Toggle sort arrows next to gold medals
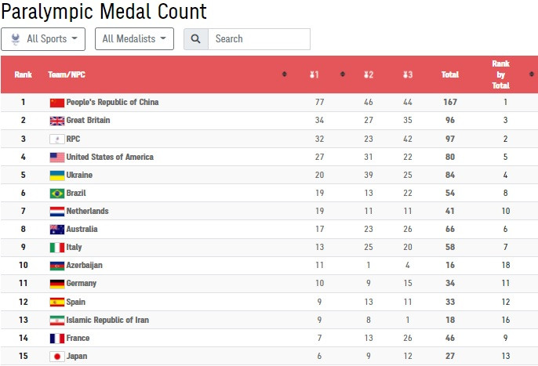This screenshot has width=538, height=366. tap(343, 74)
